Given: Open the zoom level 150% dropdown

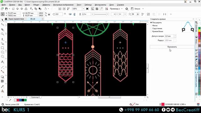Looking at the screenshot, I should [x=83, y=9].
